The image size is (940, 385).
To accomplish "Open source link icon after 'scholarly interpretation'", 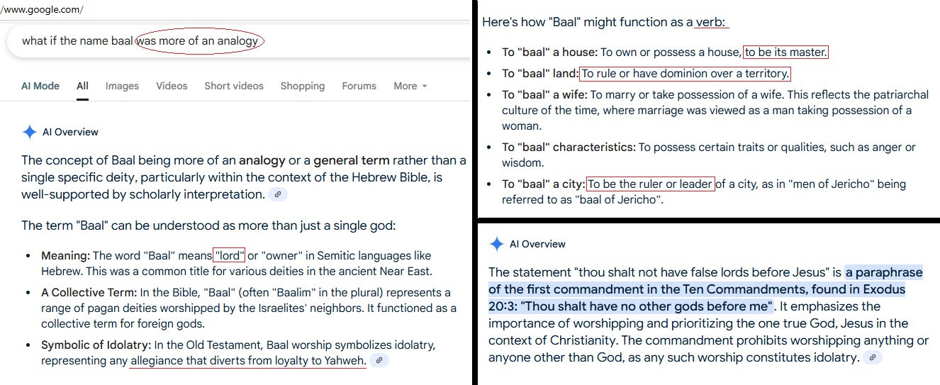I will click(279, 194).
